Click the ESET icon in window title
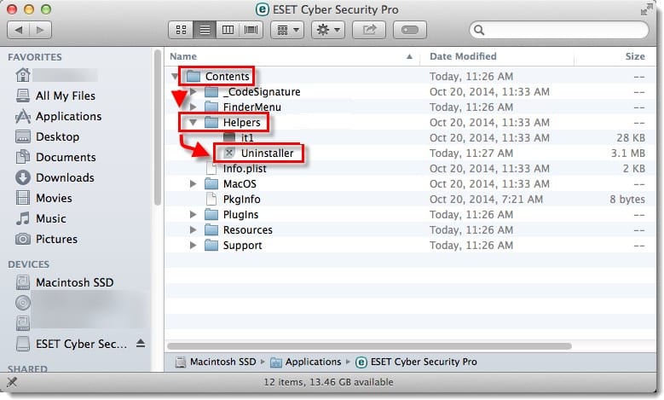 click(x=263, y=9)
